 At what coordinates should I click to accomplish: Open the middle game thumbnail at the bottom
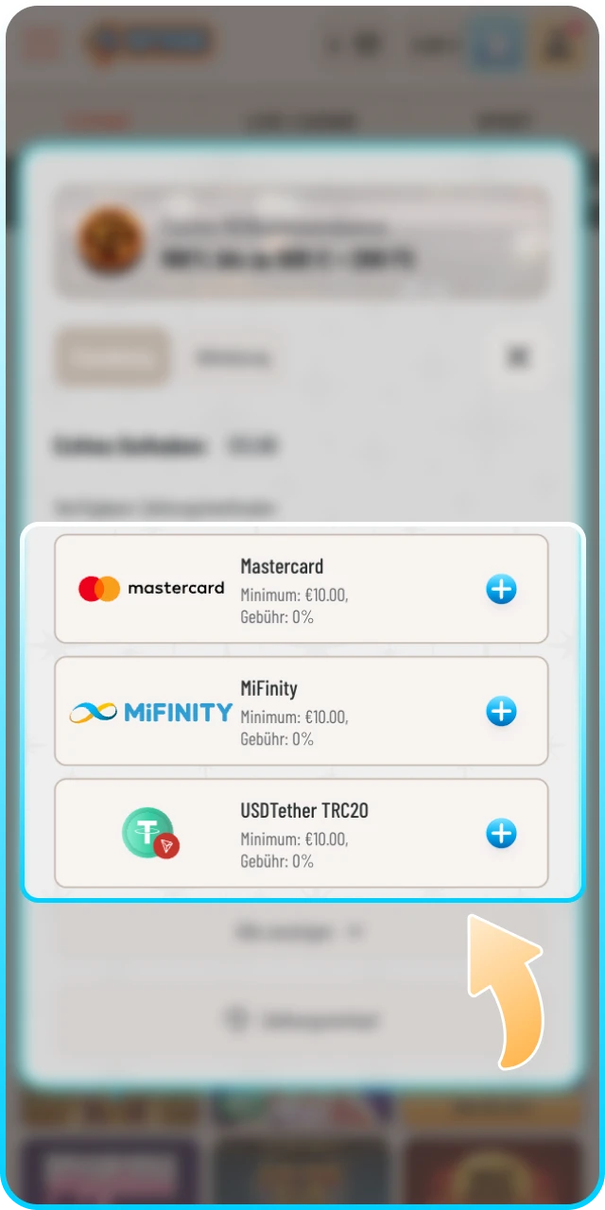(x=302, y=1169)
